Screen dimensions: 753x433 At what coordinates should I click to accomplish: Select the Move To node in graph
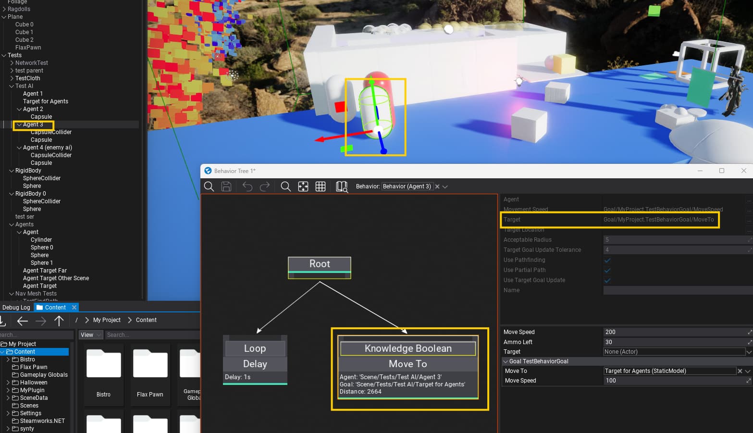(x=407, y=364)
